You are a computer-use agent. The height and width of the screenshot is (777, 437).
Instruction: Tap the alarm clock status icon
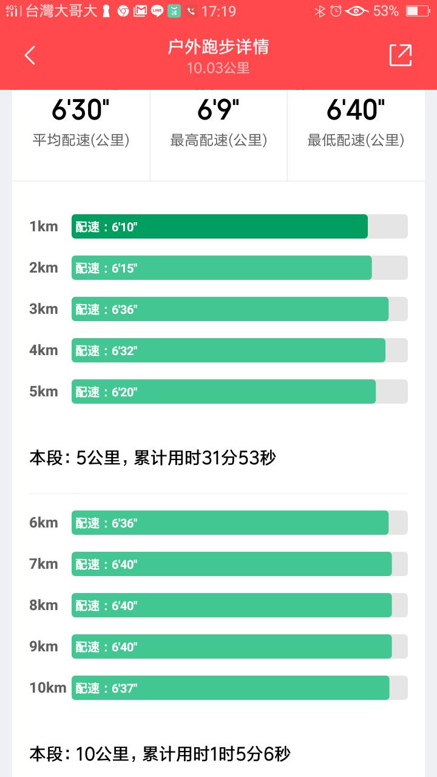(336, 11)
